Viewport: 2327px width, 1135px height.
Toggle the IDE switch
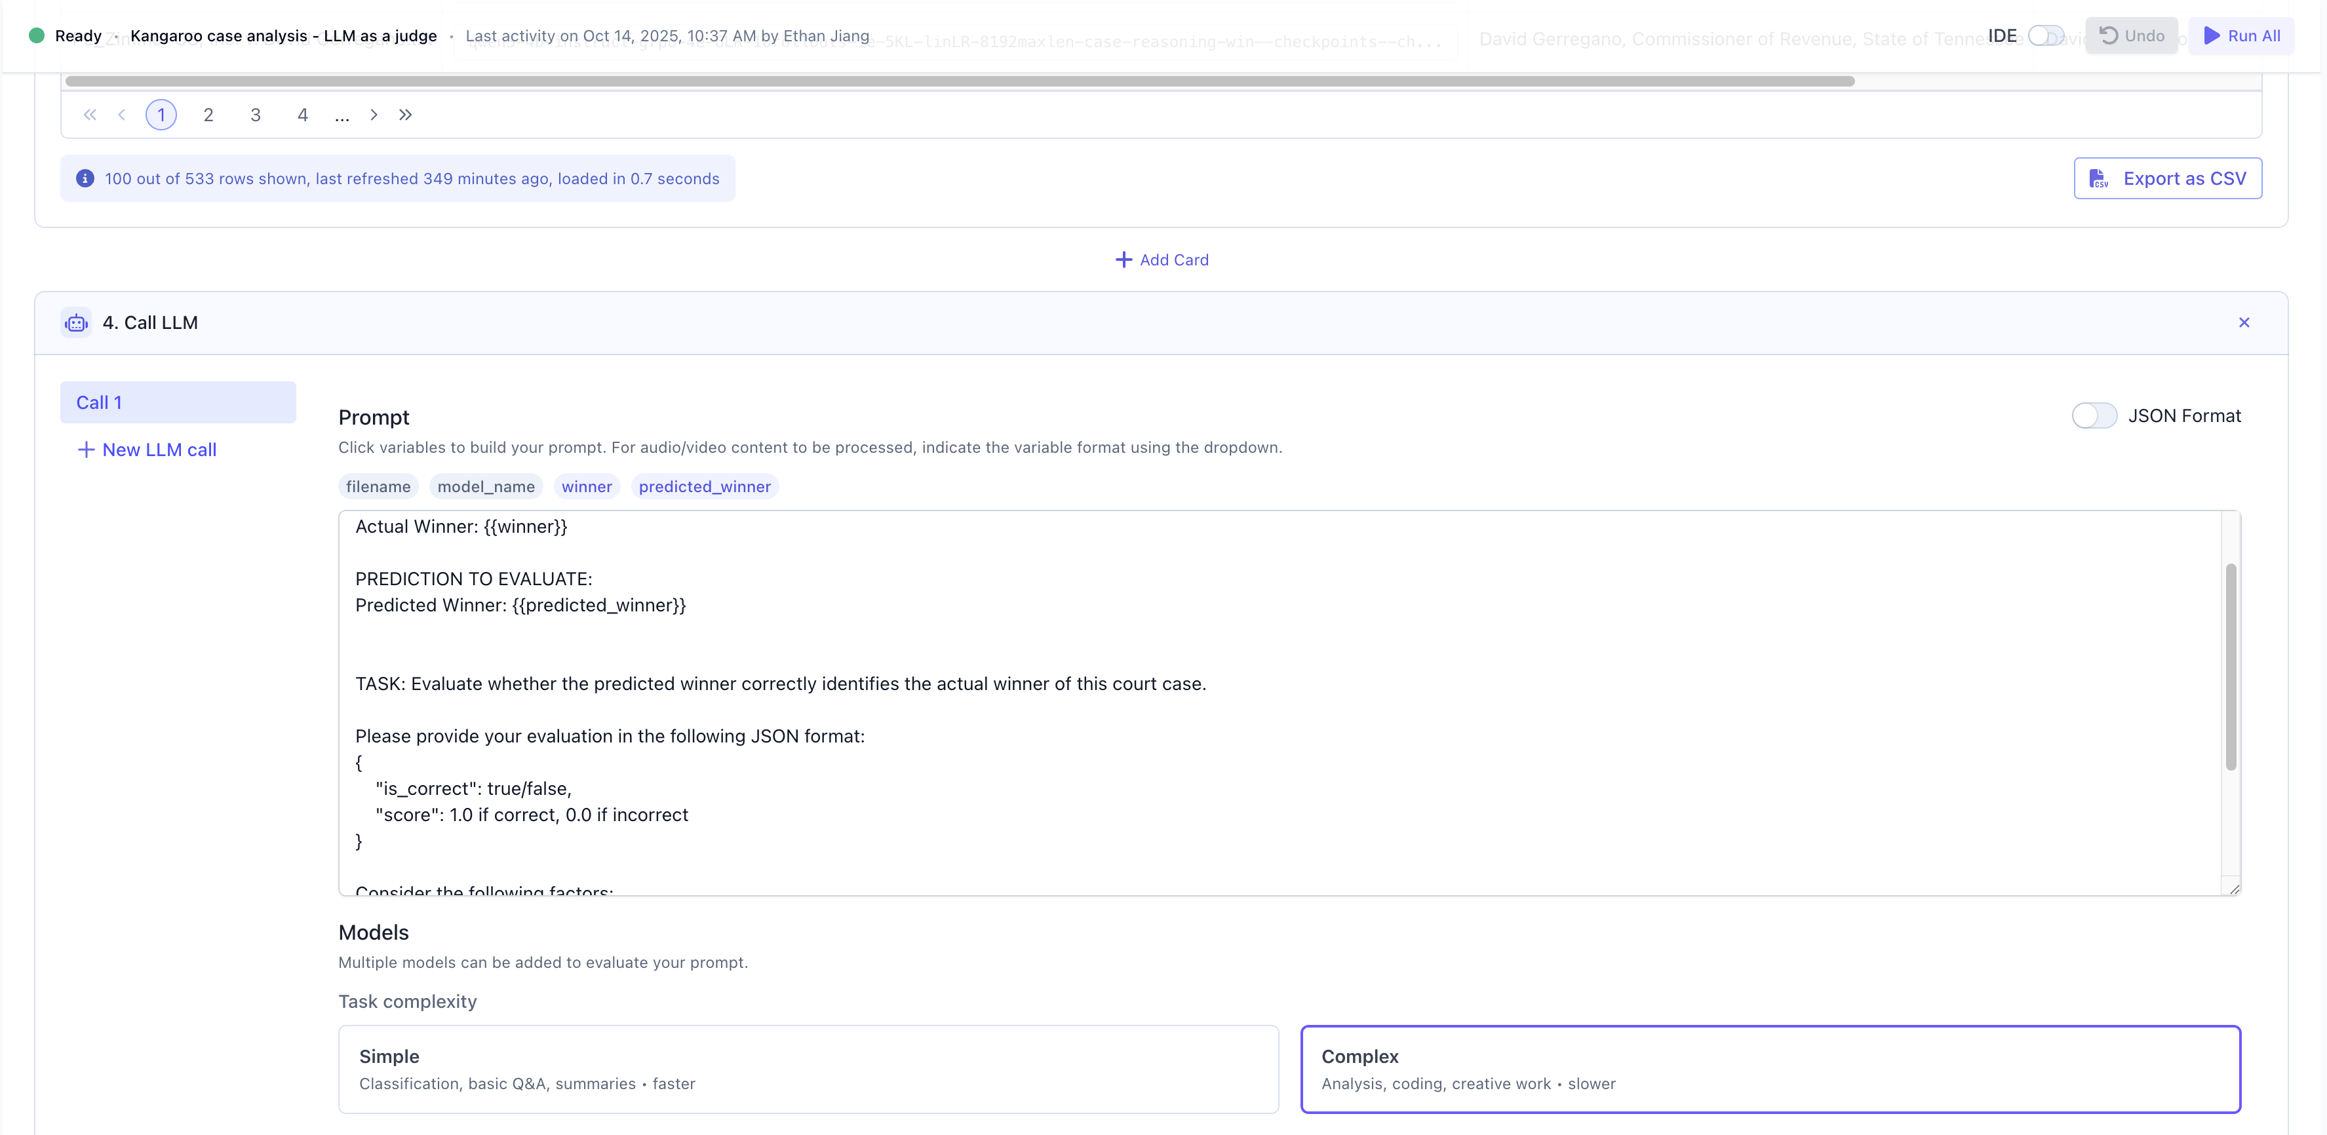(2045, 35)
